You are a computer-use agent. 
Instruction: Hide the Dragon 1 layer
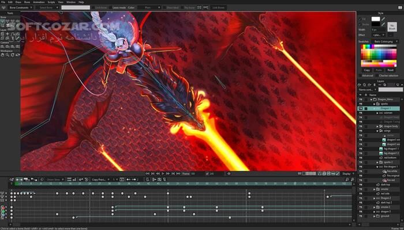click(360, 108)
